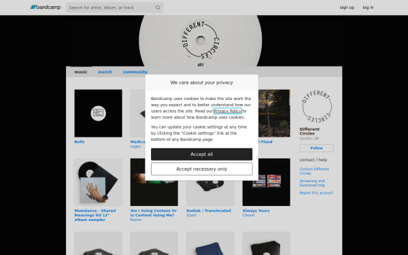Image resolution: width=408 pixels, height=255 pixels.
Task: Click the Chevel artist name
Action: pyautogui.click(x=248, y=216)
